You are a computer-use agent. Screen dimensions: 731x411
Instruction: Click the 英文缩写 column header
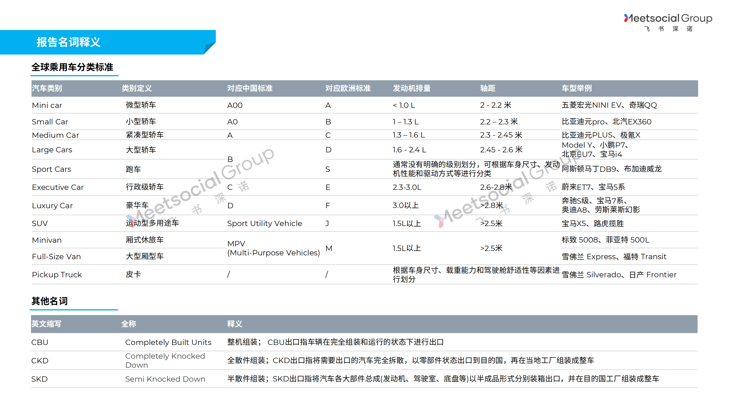46,324
